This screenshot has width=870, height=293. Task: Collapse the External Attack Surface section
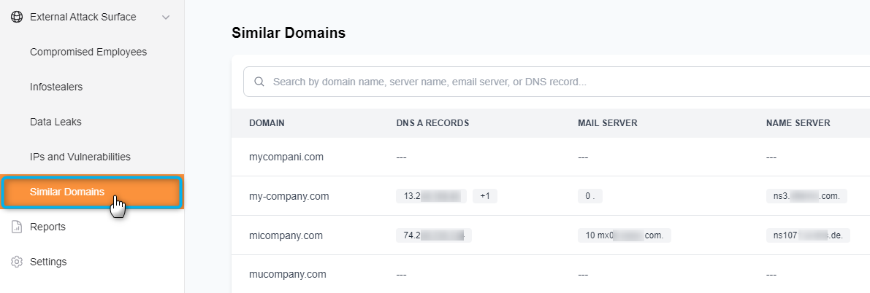tap(166, 17)
